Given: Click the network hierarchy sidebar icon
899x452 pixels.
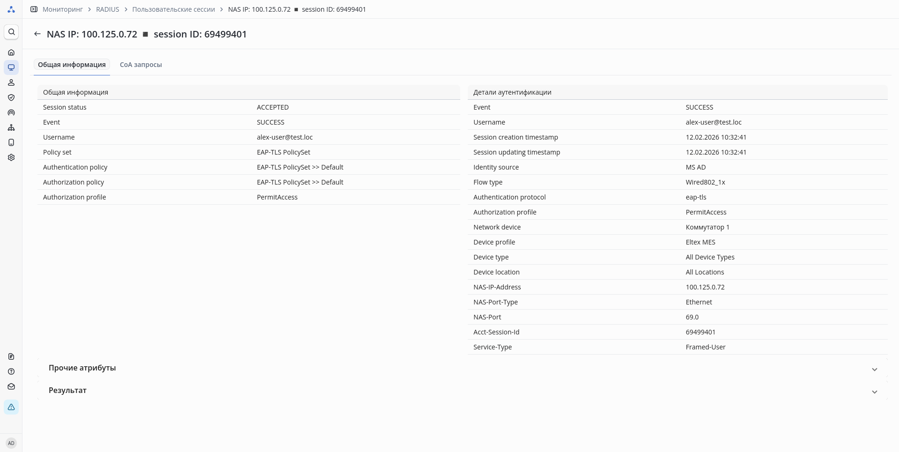Looking at the screenshot, I should [x=11, y=127].
